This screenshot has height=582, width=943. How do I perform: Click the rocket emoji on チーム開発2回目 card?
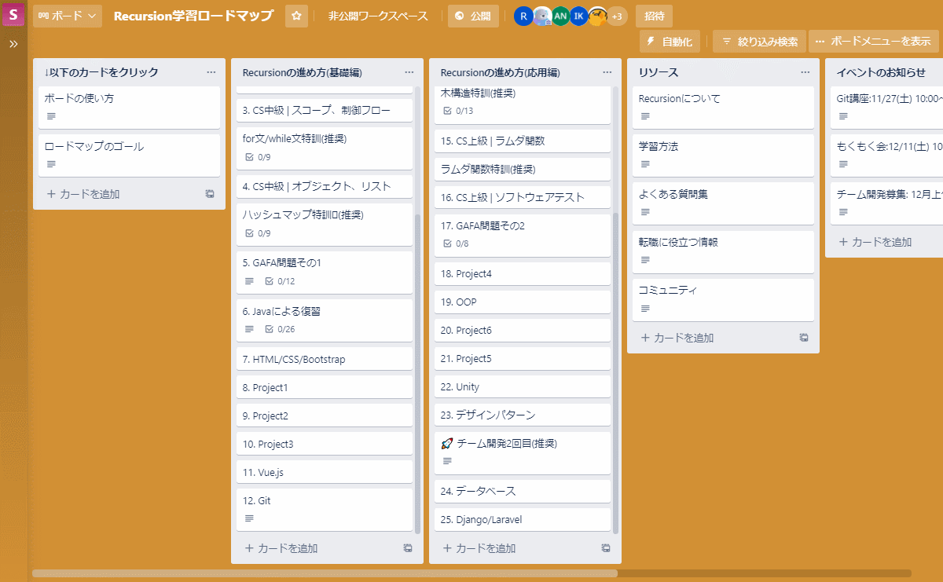coord(447,444)
